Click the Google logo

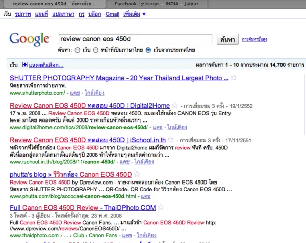[30, 39]
